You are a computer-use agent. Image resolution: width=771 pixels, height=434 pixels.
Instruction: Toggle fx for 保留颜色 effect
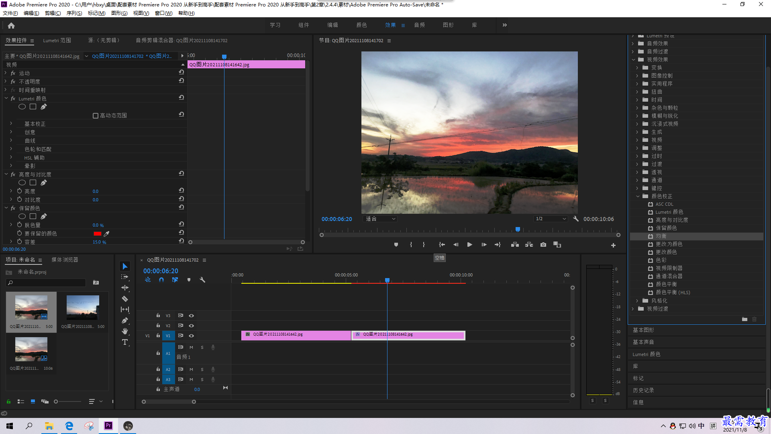point(13,208)
